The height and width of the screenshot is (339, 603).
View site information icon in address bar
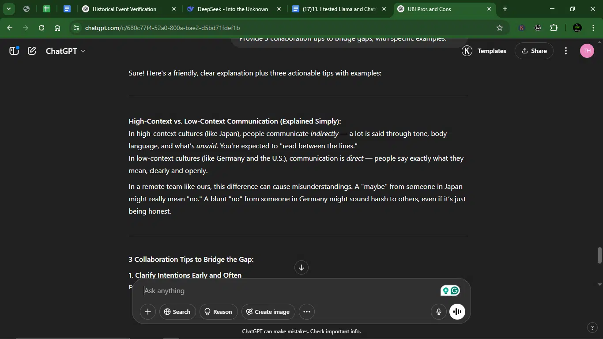coord(76,28)
